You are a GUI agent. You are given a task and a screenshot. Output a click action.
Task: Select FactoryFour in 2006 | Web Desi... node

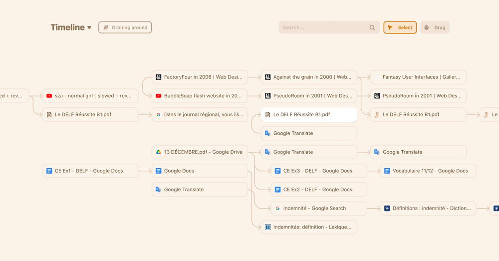click(x=200, y=77)
